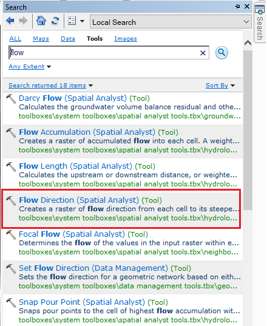Click the scrollbar up arrow
This screenshot has width=267, height=326.
(x=248, y=43)
